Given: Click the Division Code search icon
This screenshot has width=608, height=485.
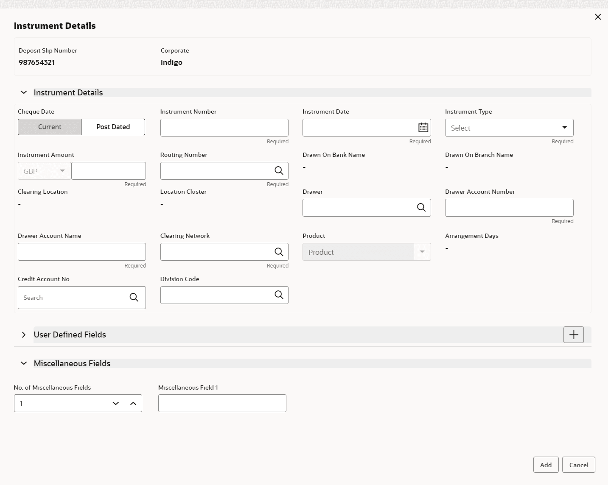Looking at the screenshot, I should click(x=279, y=295).
